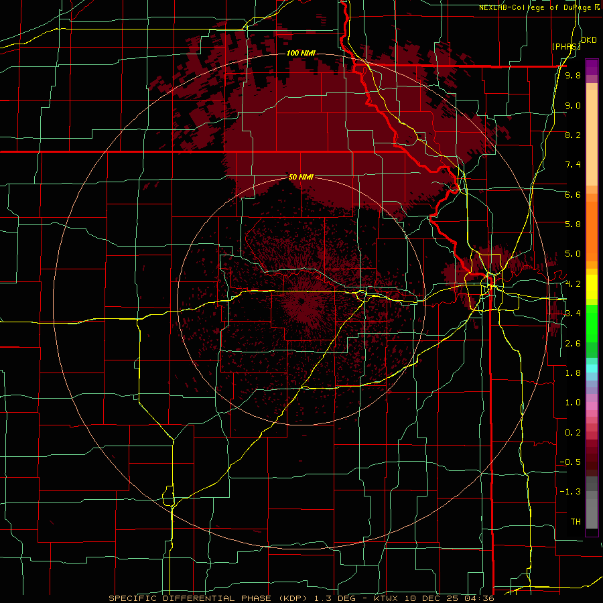Select the 7.4 scale value
Viewport: 603px width, 603px height.
573,165
